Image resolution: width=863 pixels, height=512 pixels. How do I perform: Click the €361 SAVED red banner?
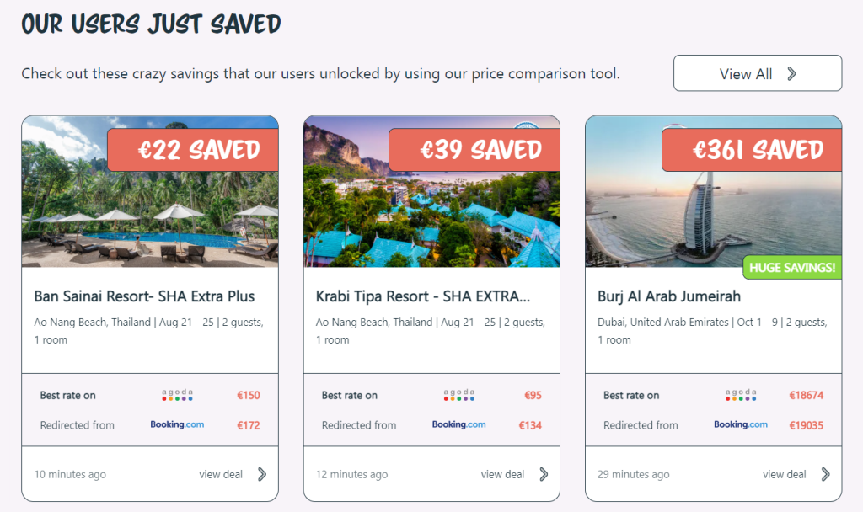[751, 151]
